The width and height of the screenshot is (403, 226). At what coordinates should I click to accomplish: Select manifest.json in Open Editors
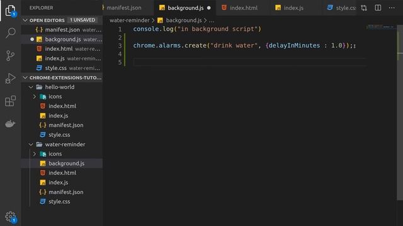point(62,30)
